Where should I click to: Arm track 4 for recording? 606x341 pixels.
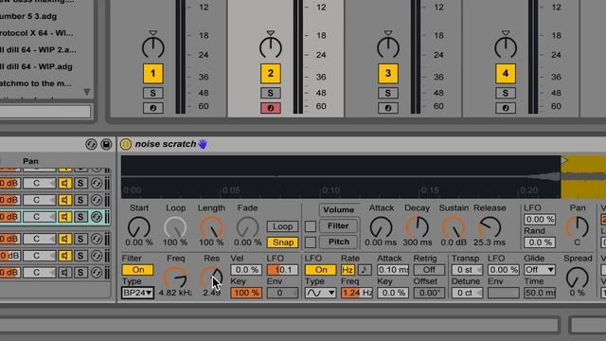pos(506,108)
